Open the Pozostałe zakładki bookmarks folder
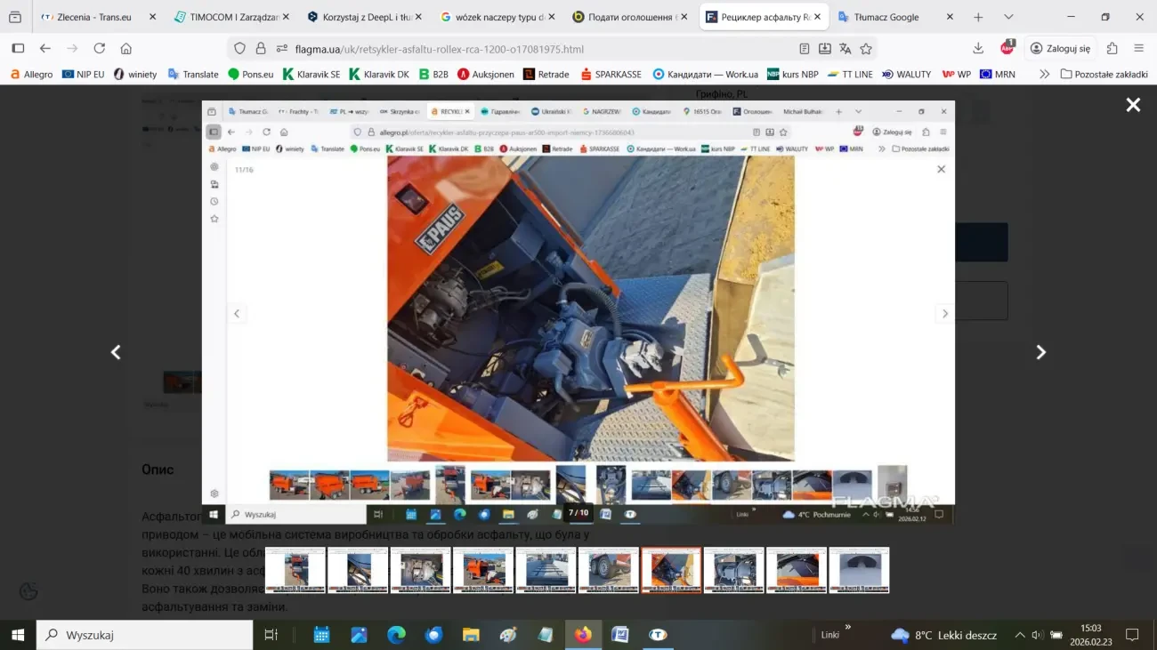 pos(1104,75)
